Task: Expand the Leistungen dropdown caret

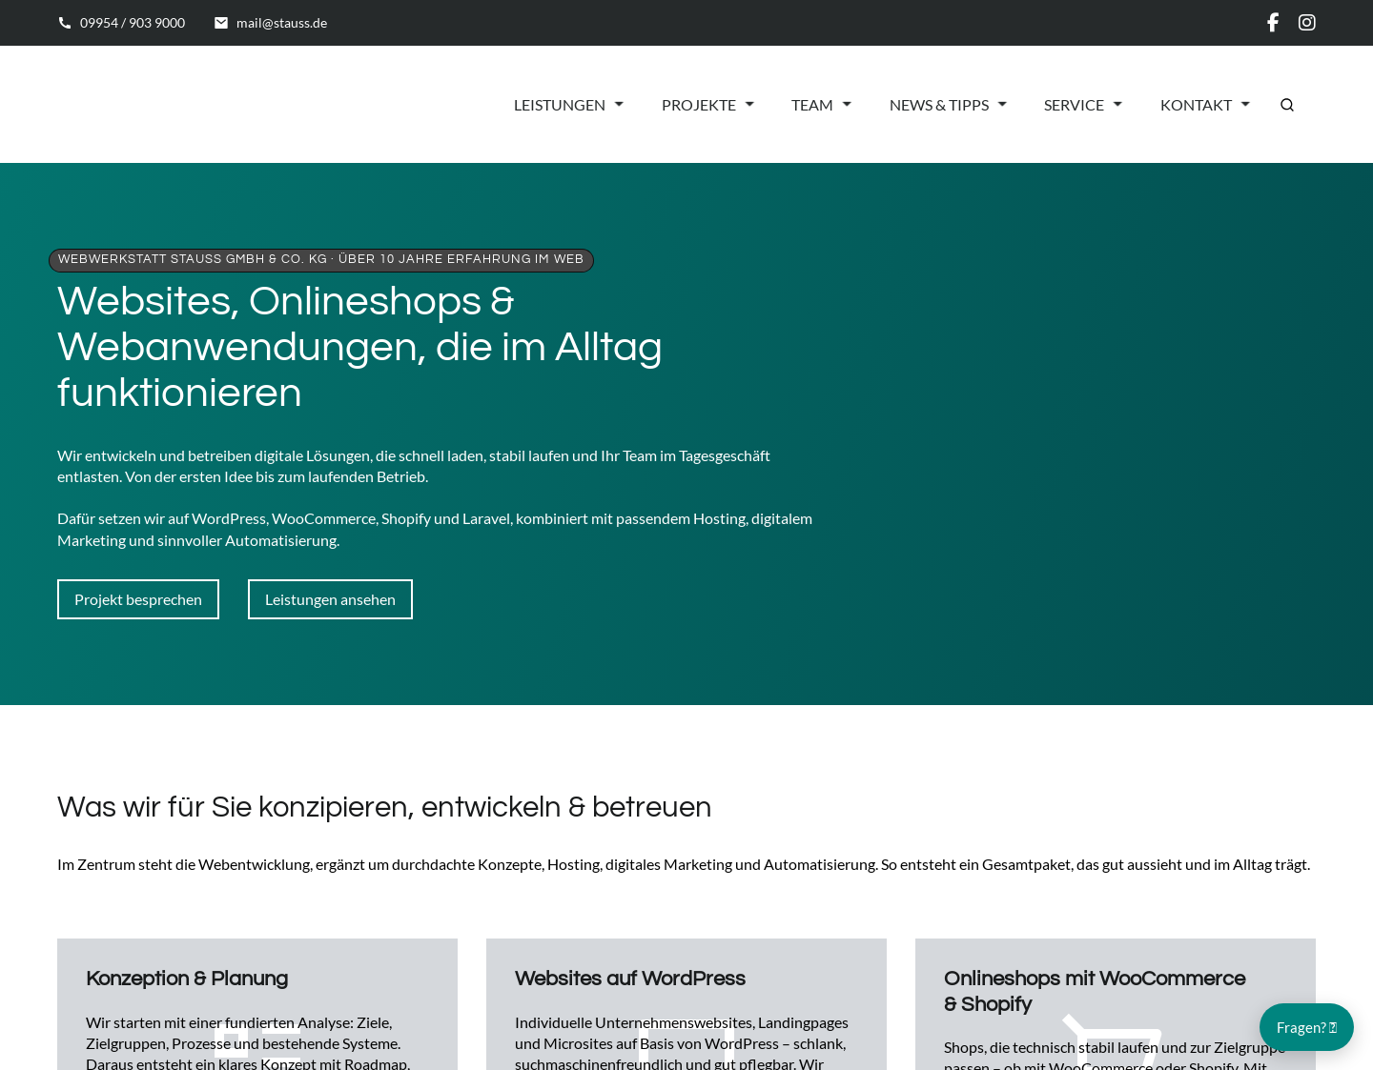Action: click(x=619, y=105)
